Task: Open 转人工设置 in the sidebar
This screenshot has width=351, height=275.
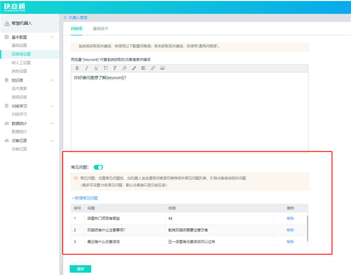Action: [21, 63]
